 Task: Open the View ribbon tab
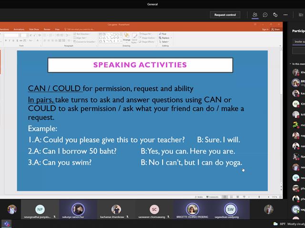tap(57, 29)
